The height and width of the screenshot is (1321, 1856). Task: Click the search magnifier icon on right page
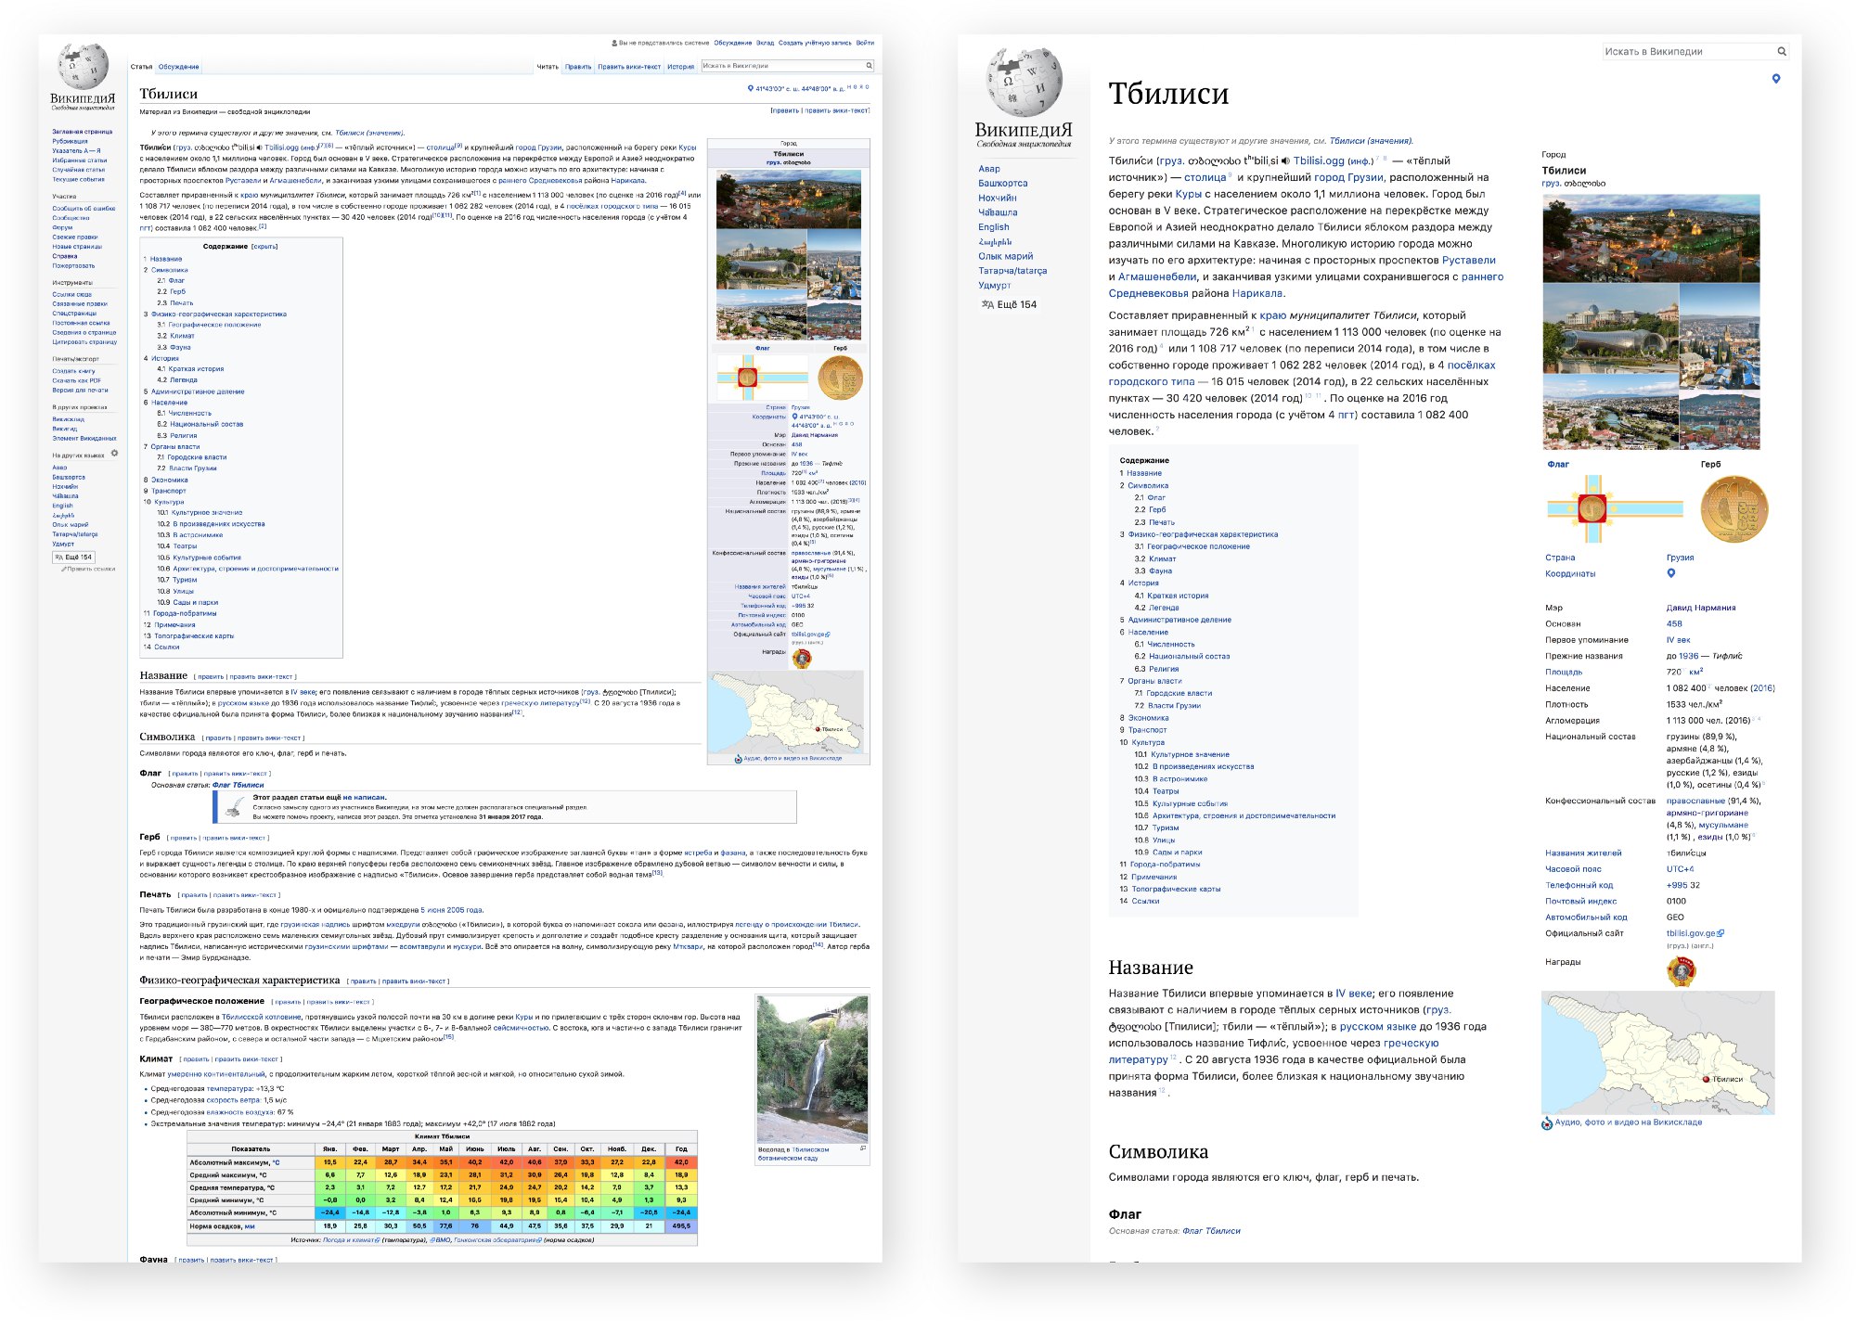[x=1782, y=52]
